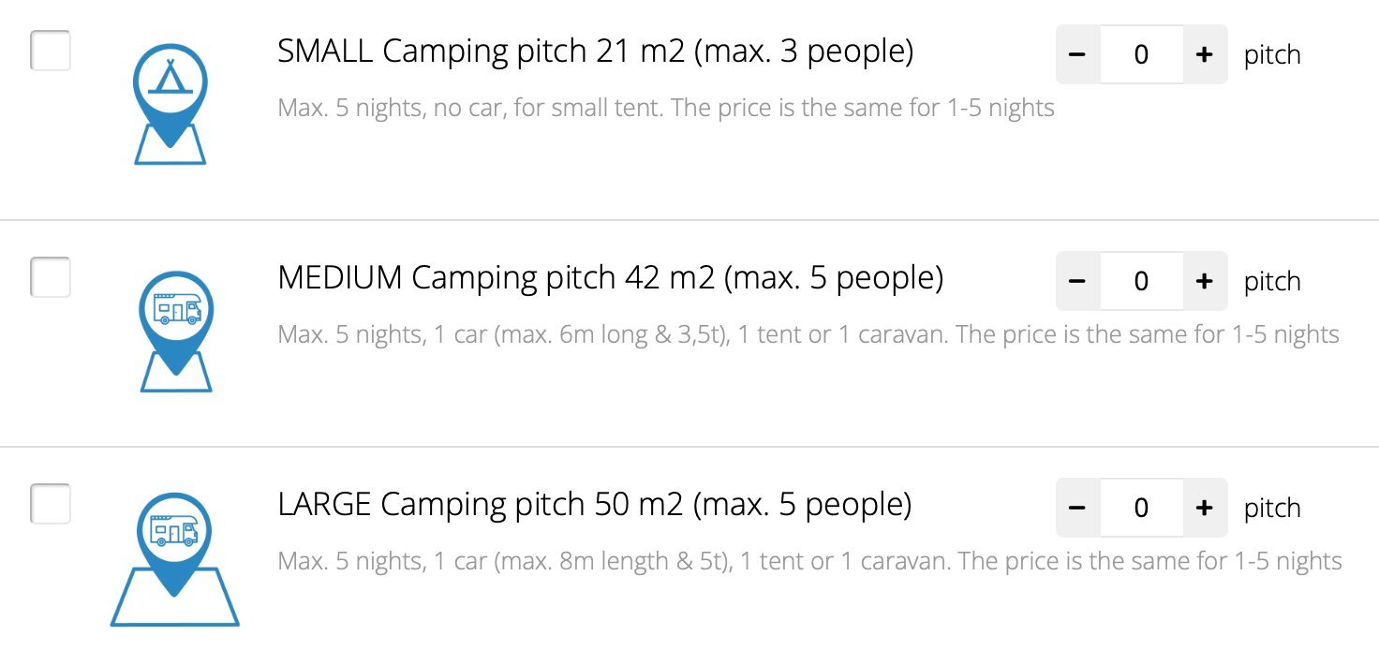
Task: Tick the MEDIUM Camping pitch checkbox
Action: point(51,277)
